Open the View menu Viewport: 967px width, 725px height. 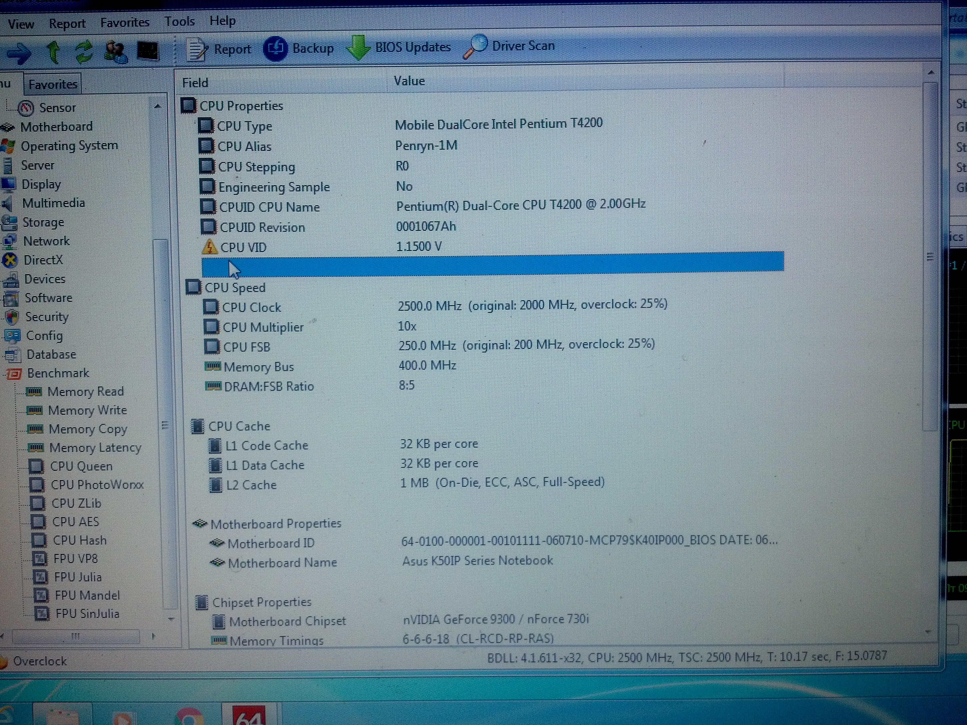tap(21, 24)
